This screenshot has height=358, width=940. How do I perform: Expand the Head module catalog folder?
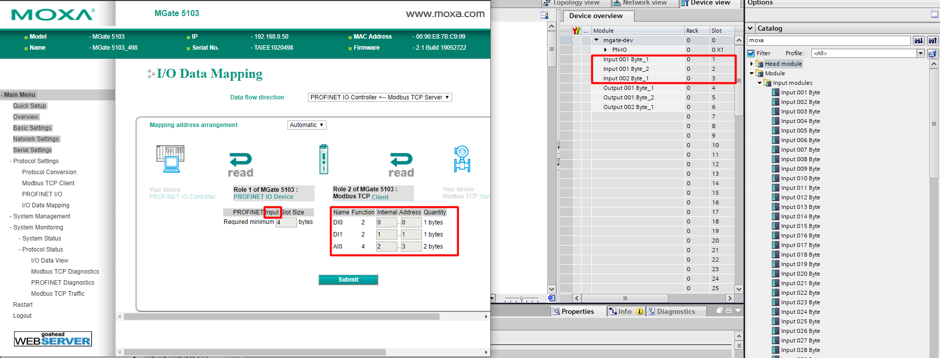[752, 64]
